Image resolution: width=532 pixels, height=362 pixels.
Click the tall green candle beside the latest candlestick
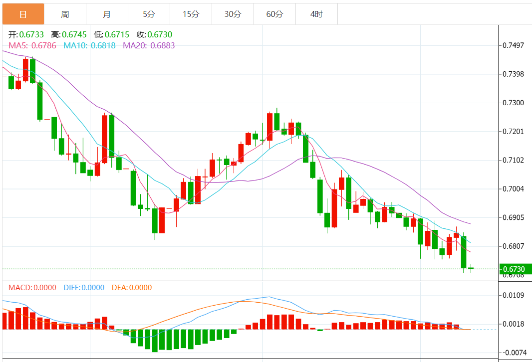click(464, 252)
